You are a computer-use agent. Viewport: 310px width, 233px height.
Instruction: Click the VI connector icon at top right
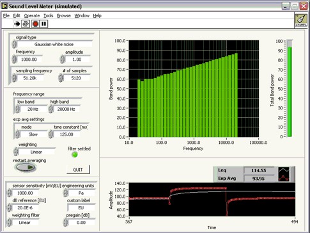pos(301,20)
